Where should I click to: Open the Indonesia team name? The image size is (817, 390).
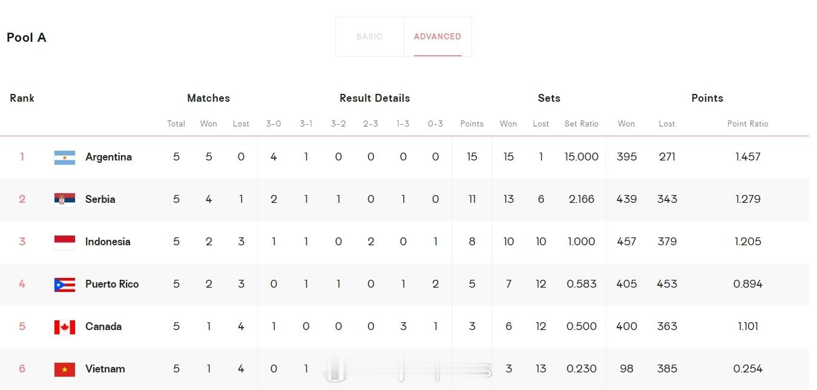(108, 242)
